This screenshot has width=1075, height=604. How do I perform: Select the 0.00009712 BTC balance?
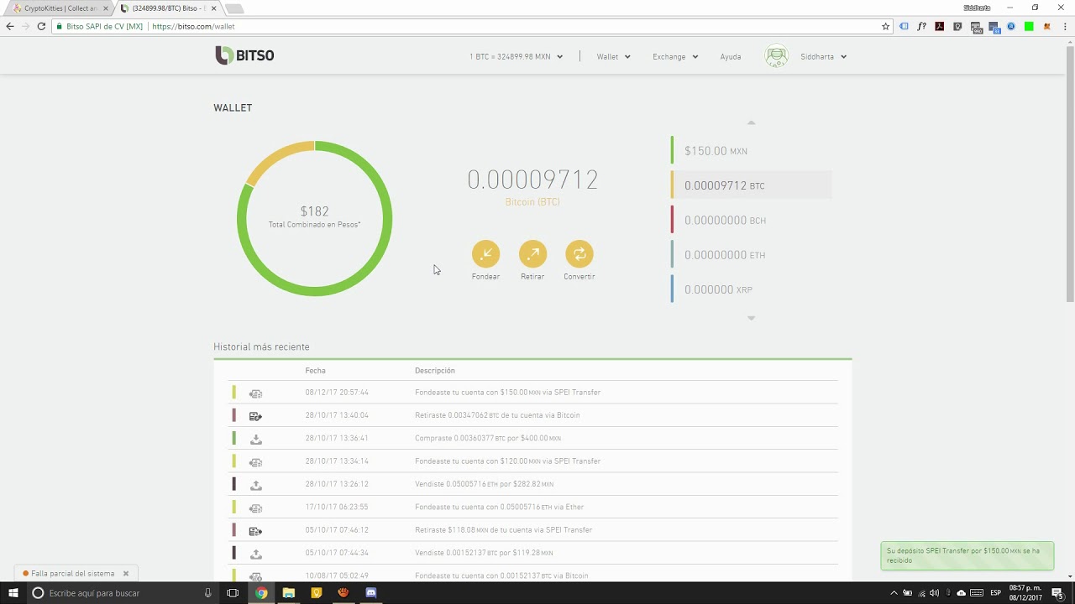pos(752,185)
